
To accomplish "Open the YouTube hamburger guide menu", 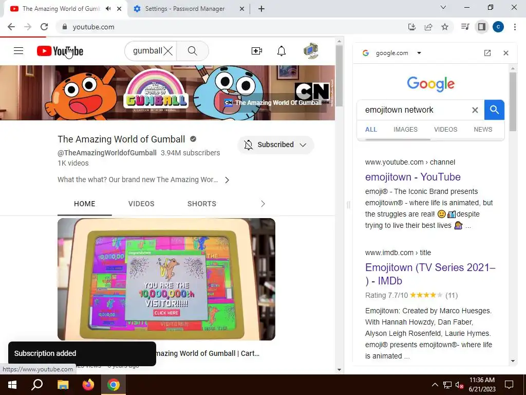I will tap(18, 51).
